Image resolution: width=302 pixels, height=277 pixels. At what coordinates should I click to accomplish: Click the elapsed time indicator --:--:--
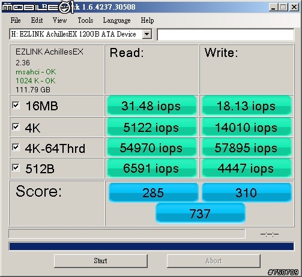270,234
